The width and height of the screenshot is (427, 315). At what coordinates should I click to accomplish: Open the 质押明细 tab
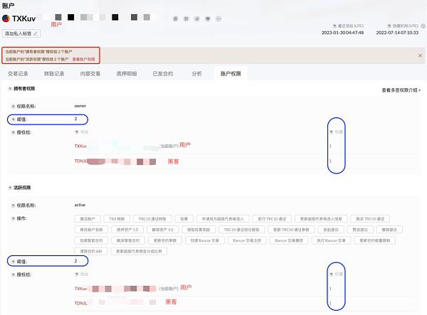(x=127, y=73)
